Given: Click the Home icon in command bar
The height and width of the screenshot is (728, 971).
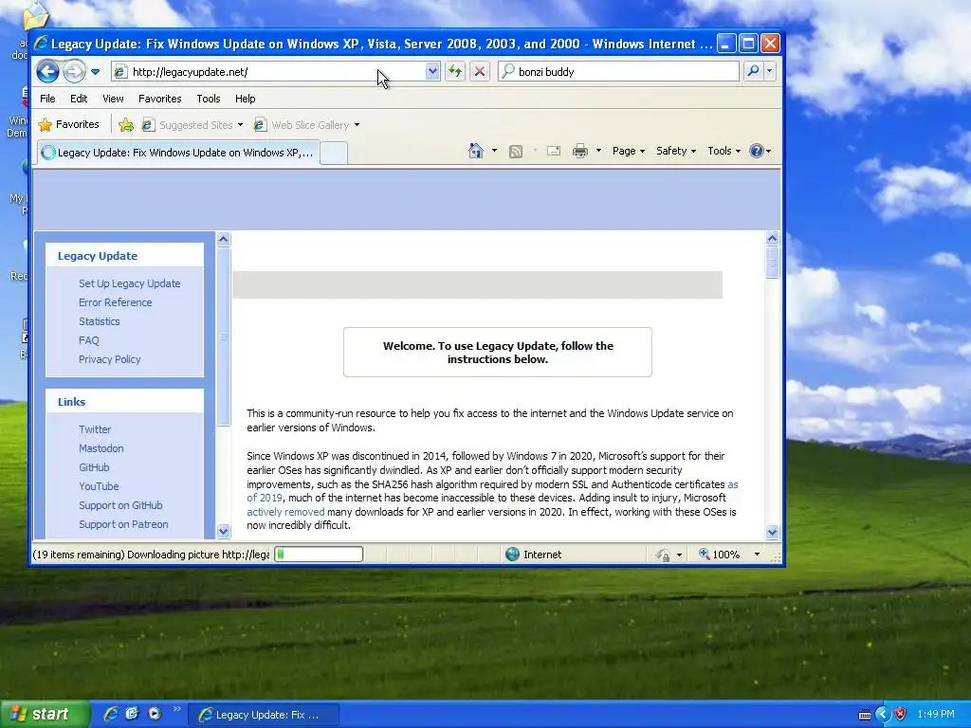Looking at the screenshot, I should tap(476, 151).
